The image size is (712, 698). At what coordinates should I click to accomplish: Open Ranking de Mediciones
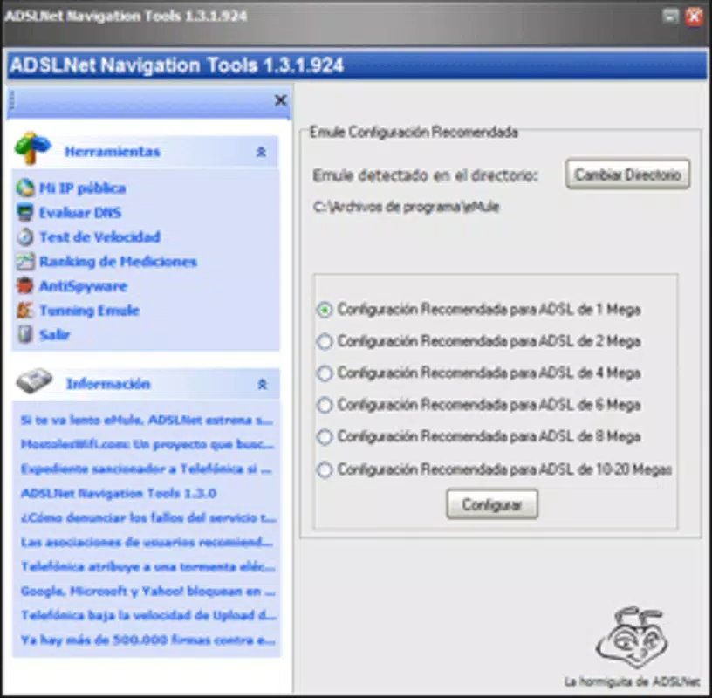click(x=118, y=262)
